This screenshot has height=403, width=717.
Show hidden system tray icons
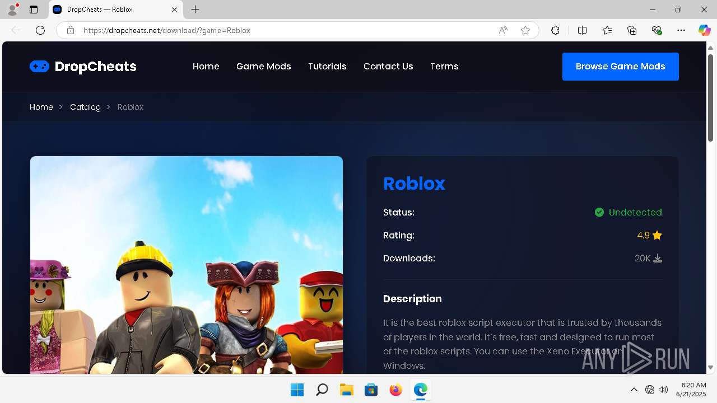pyautogui.click(x=634, y=390)
